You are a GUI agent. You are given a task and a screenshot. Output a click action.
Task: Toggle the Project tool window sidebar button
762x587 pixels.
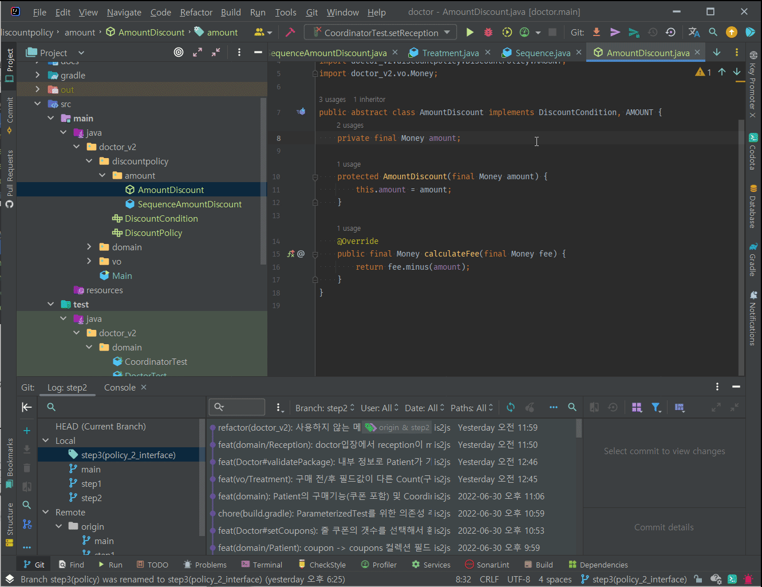click(x=9, y=64)
